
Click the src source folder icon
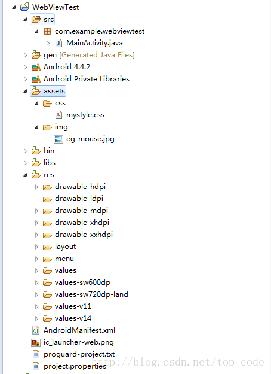coord(36,19)
